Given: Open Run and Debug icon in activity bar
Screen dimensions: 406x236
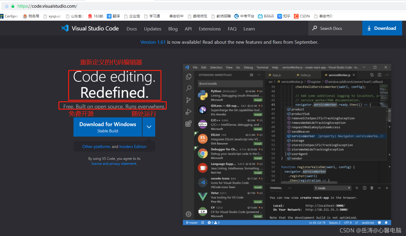Looking at the screenshot, I should pyautogui.click(x=189, y=112).
